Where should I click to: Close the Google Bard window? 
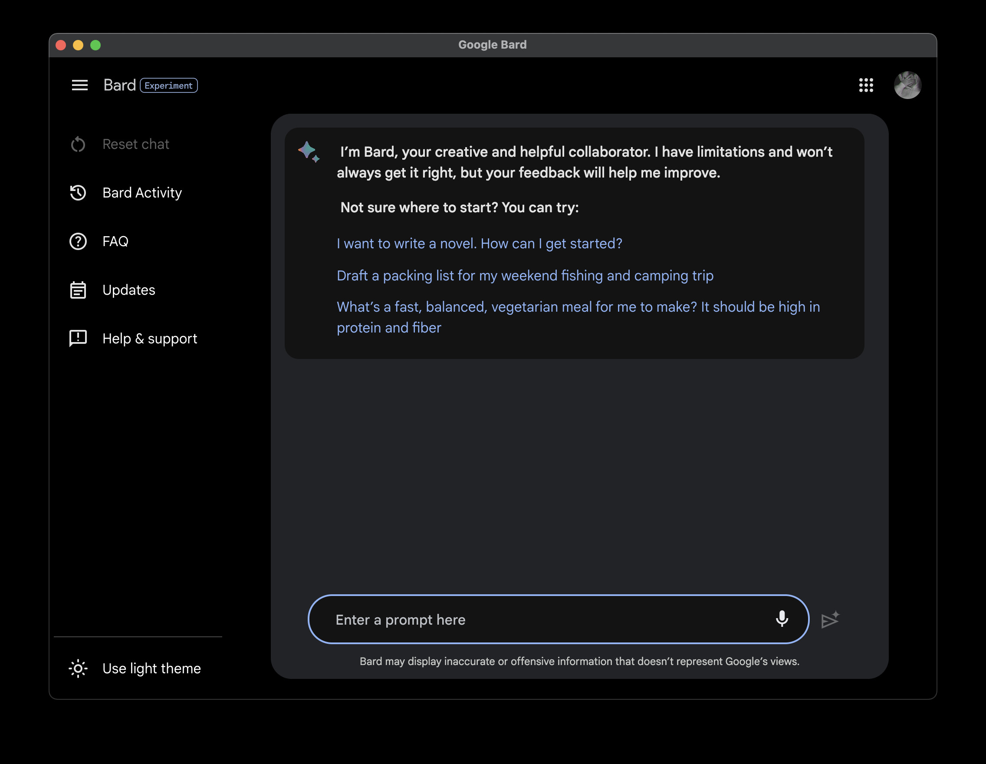[x=61, y=45]
